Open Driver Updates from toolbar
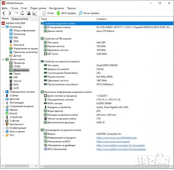Viewport: 174px width, 170px height. [x=89, y=13]
